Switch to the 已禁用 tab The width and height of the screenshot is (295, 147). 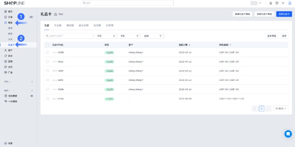[x=109, y=26]
